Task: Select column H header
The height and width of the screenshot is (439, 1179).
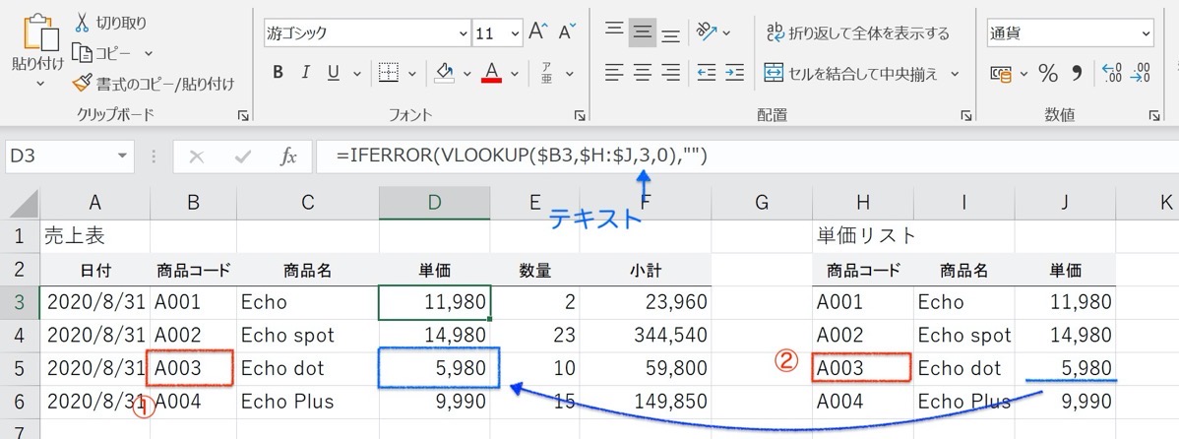Action: (x=862, y=203)
